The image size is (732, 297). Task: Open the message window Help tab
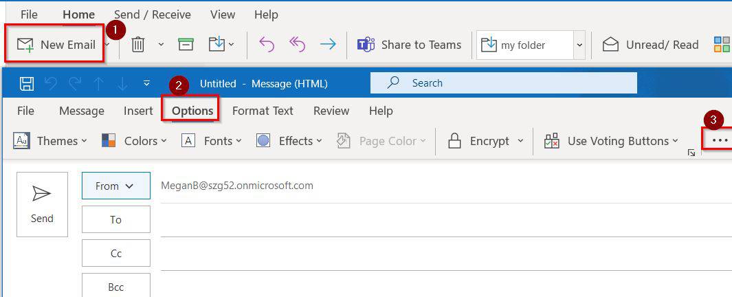[381, 111]
